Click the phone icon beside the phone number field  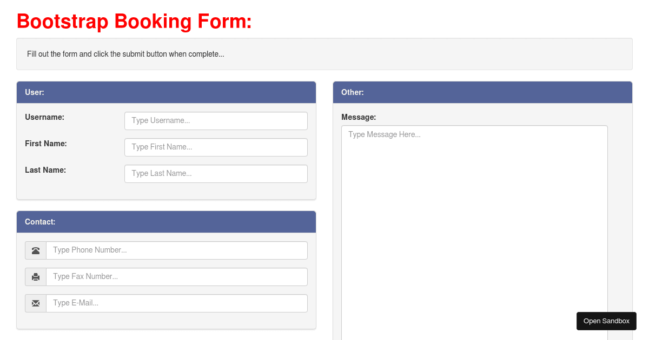[35, 250]
